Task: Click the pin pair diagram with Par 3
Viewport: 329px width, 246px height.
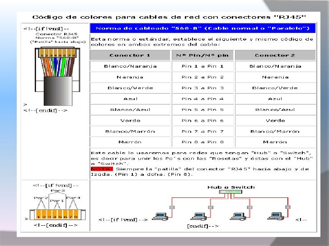Action: point(57,205)
